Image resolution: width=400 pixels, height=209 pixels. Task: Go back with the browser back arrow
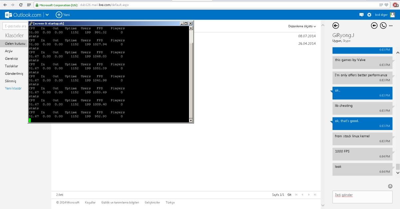tap(5, 5)
